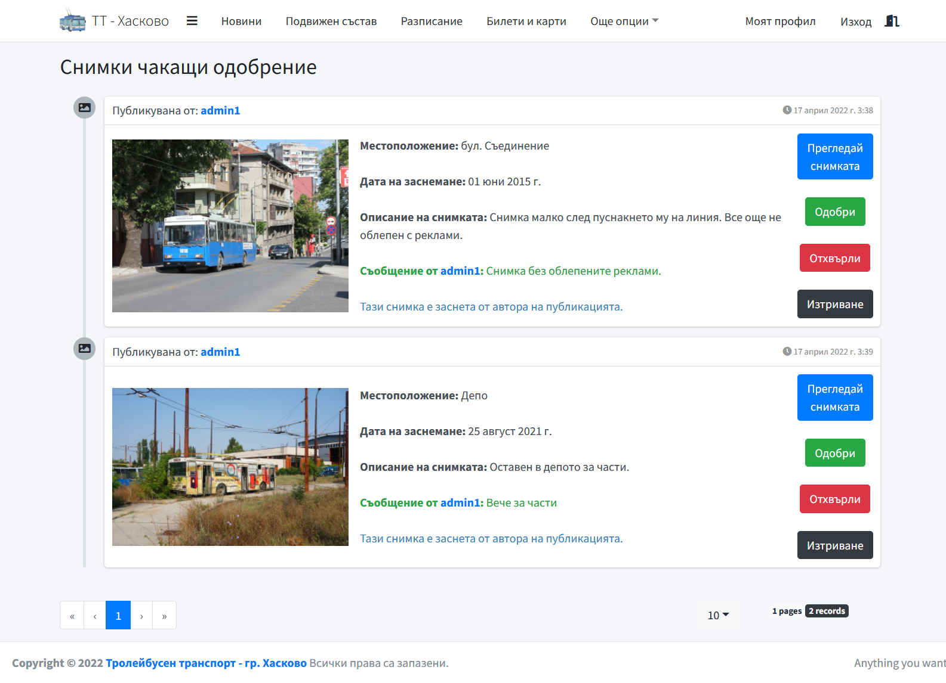This screenshot has height=683, width=946.
Task: Click the Изход logout link
Action: point(856,21)
